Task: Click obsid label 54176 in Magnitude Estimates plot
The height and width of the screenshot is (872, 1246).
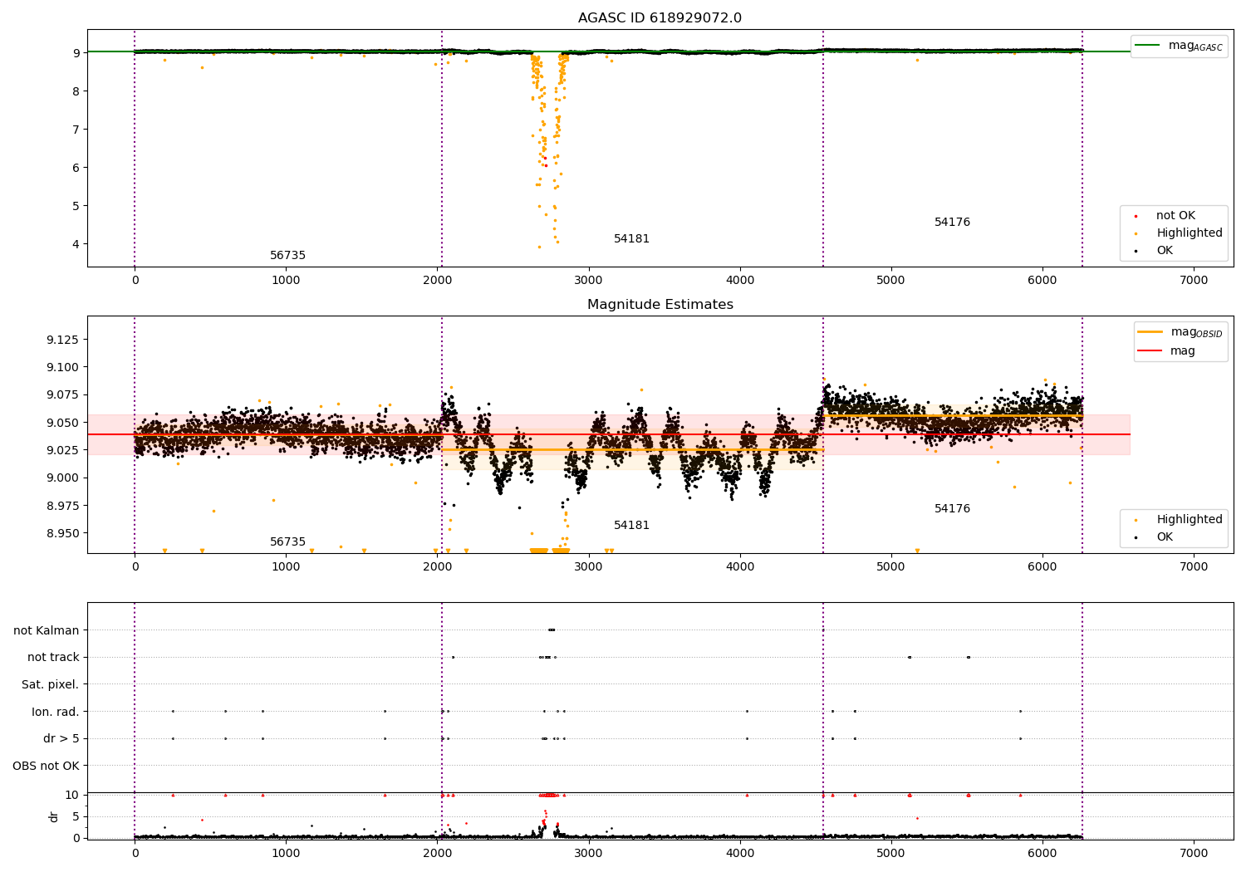Action: (x=952, y=509)
